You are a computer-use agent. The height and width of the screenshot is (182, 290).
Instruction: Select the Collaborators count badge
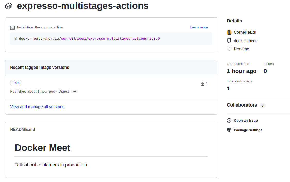[262, 105]
